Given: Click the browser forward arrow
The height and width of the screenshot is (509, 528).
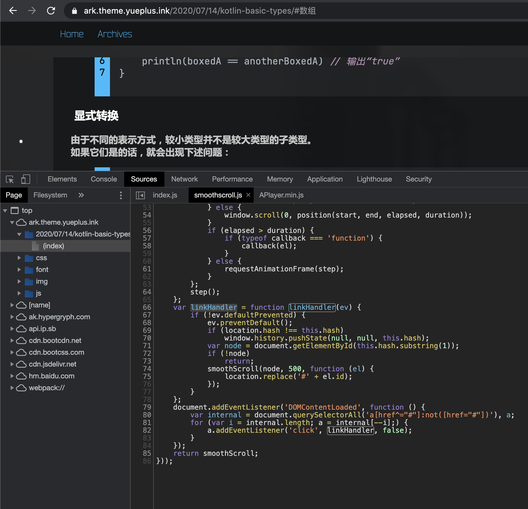Looking at the screenshot, I should [32, 11].
